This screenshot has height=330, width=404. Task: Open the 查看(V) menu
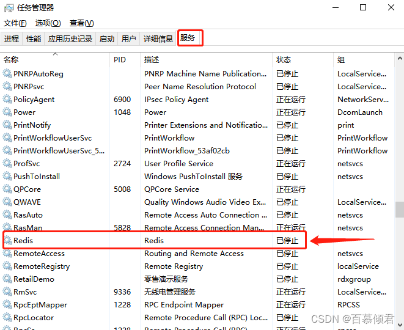[x=81, y=23]
